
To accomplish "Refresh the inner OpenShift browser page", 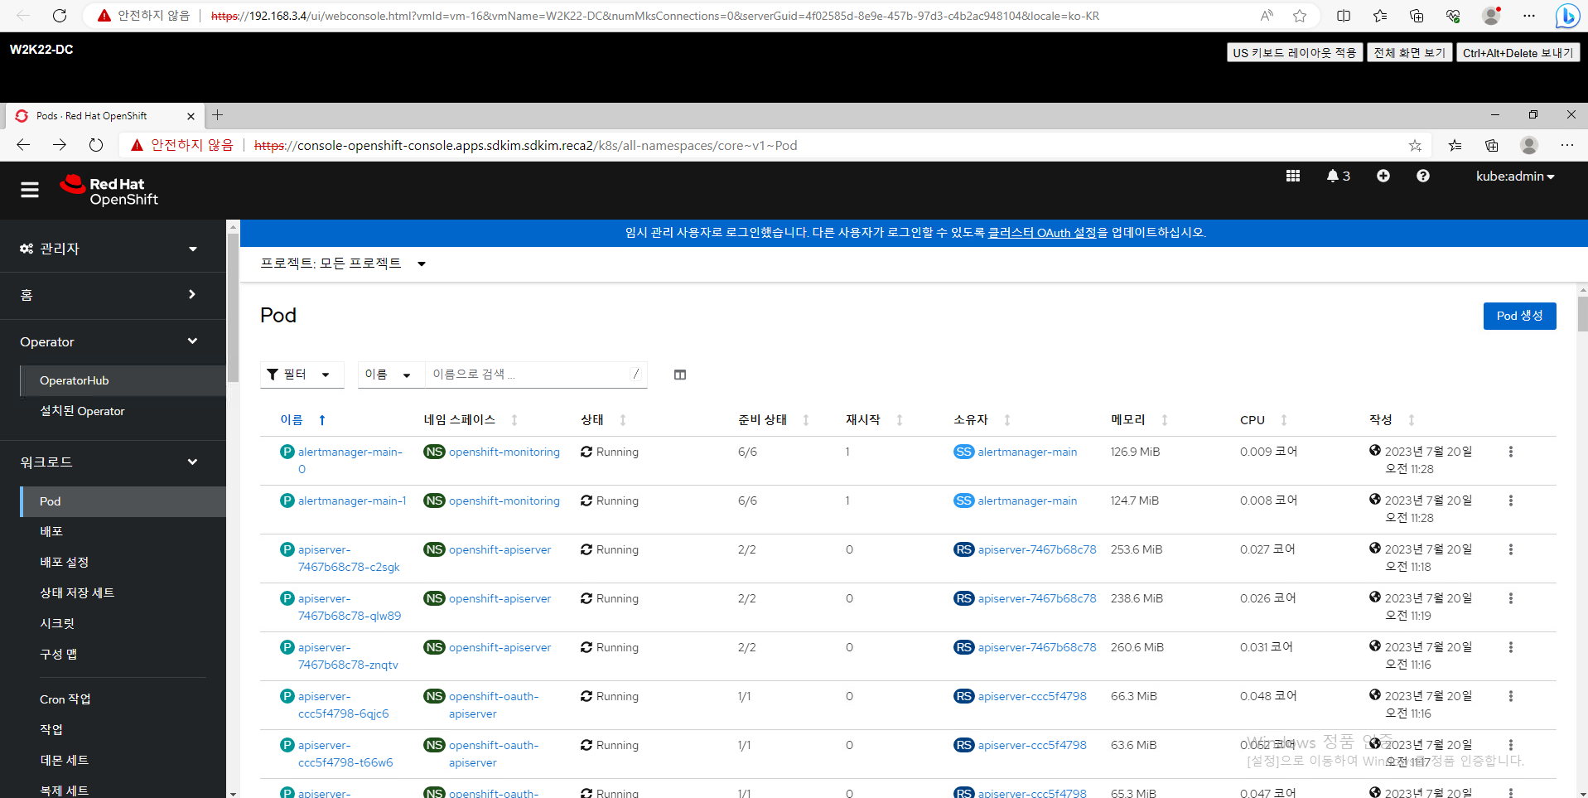I will [96, 145].
